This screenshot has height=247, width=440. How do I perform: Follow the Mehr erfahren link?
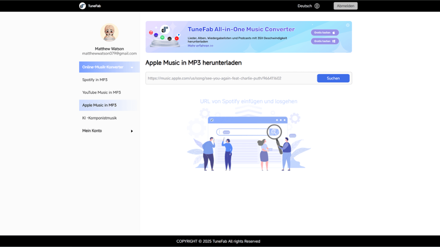pyautogui.click(x=200, y=46)
